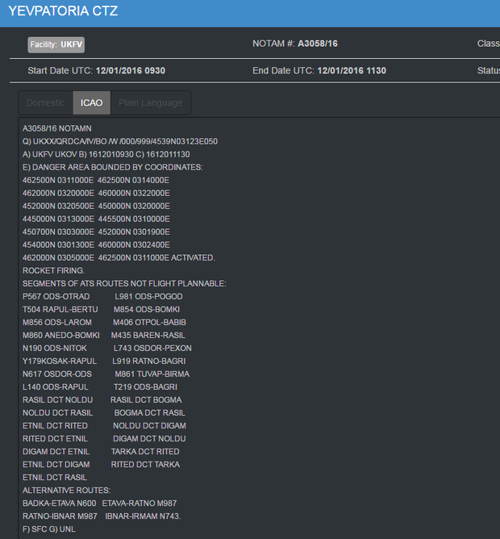This screenshot has width=500, height=539.
Task: Click the Status label at right edge
Action: point(488,71)
